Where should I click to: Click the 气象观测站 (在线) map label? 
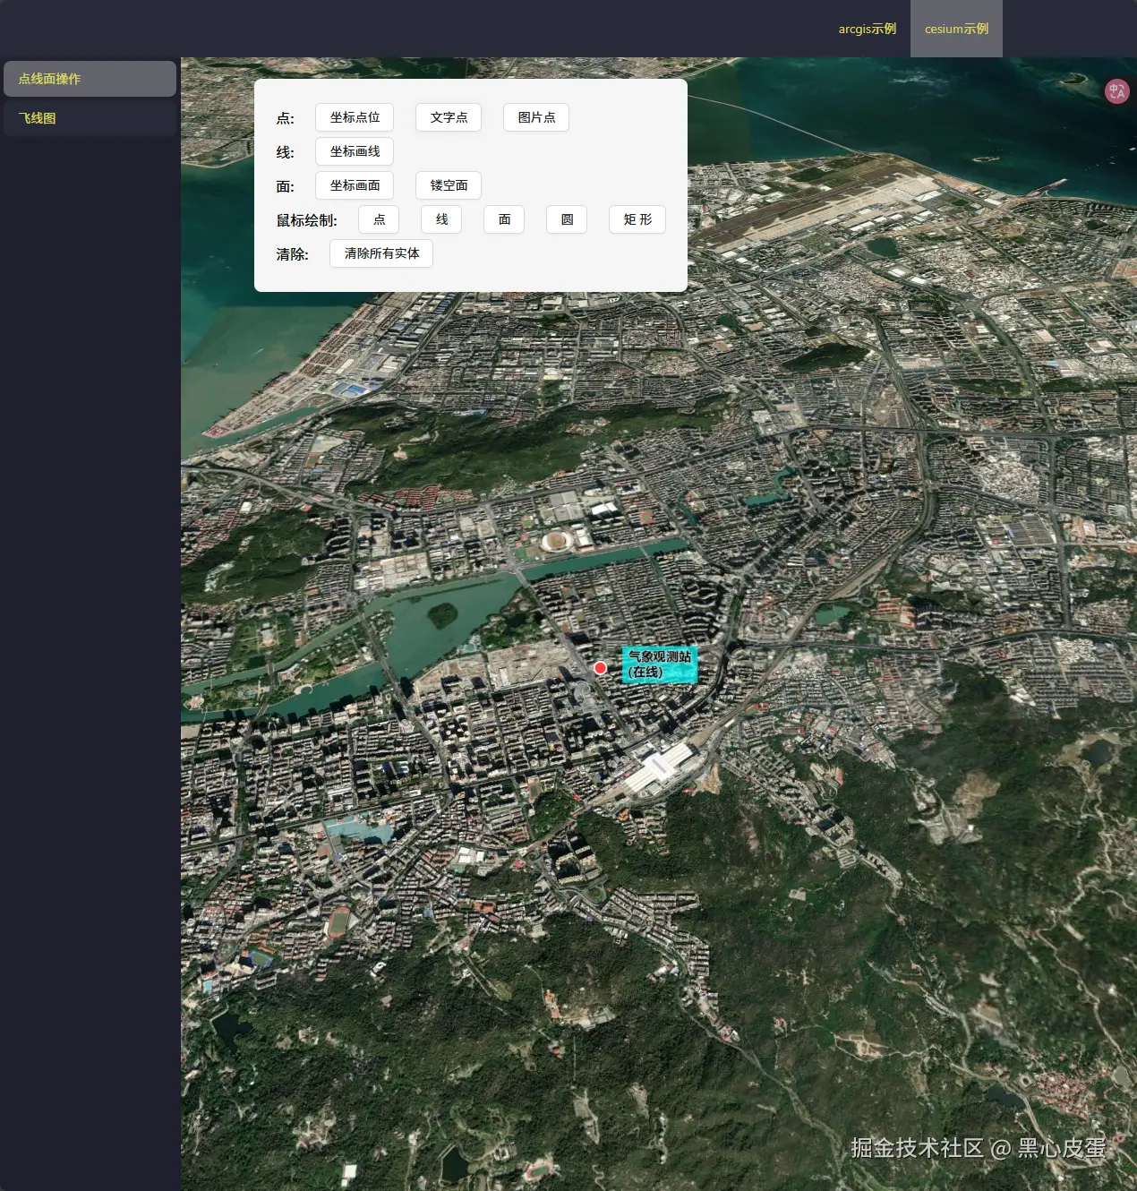pyautogui.click(x=660, y=664)
